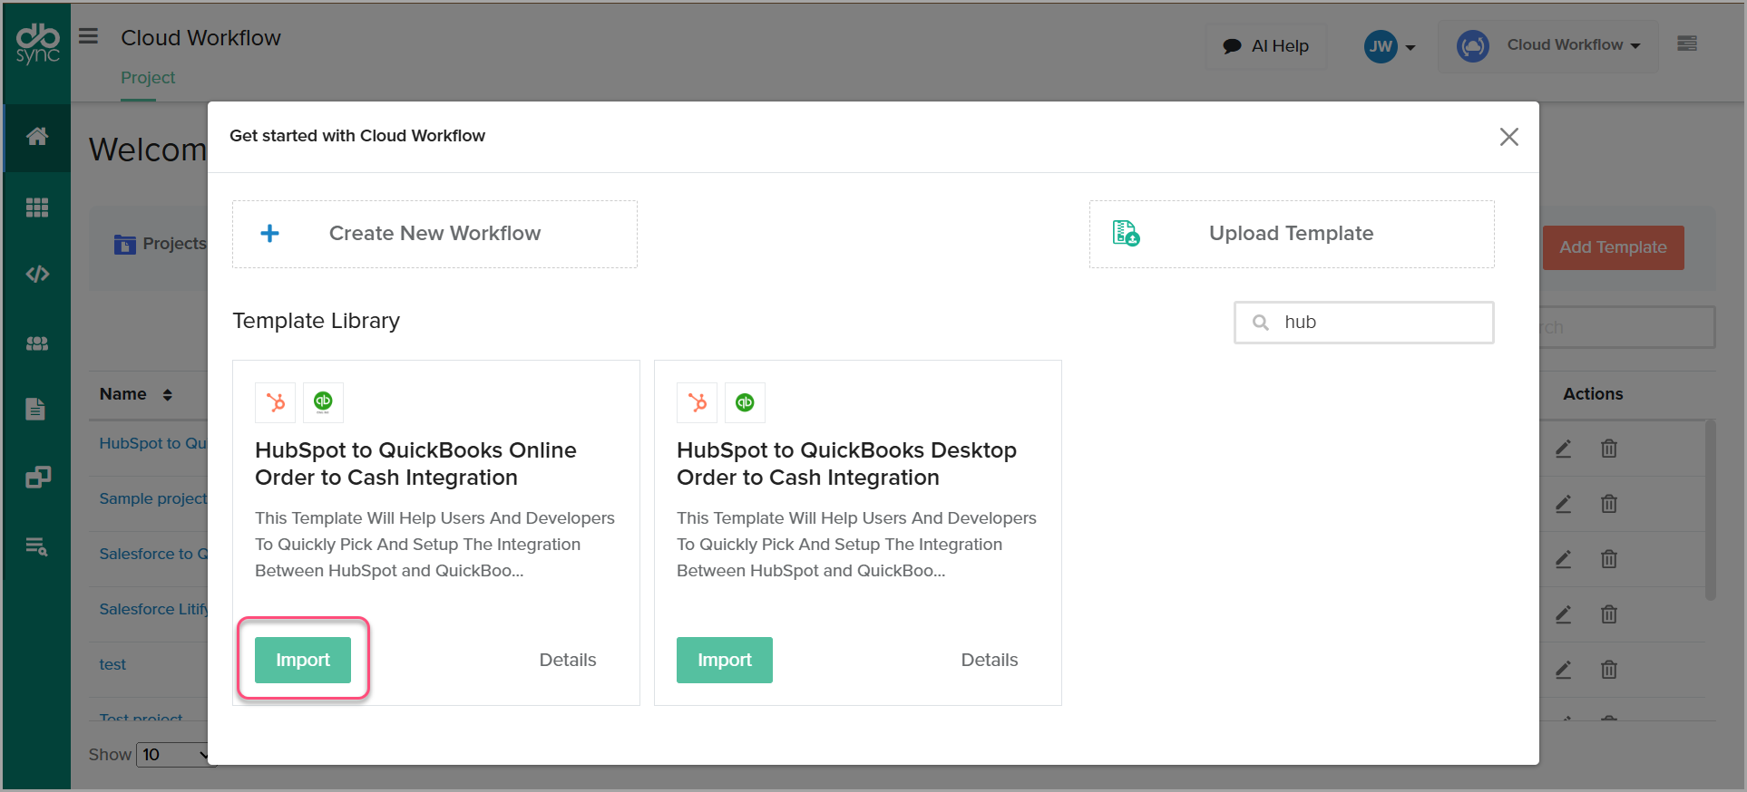This screenshot has height=792, width=1747.
Task: Open the top-right list panel icon
Action: pyautogui.click(x=1687, y=43)
